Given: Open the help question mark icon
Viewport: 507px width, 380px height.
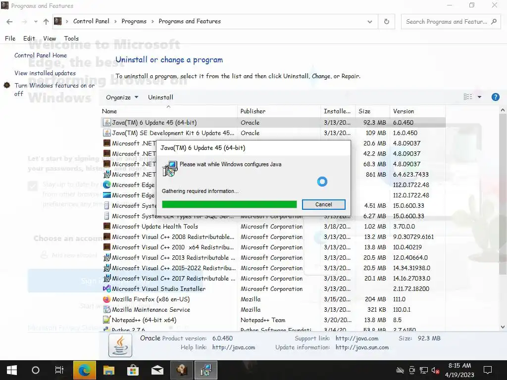Looking at the screenshot, I should 495,97.
